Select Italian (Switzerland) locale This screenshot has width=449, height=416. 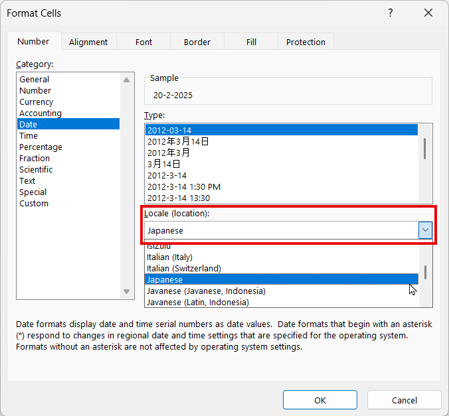(282, 268)
